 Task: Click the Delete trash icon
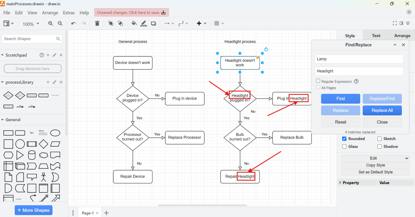pyautogui.click(x=97, y=23)
